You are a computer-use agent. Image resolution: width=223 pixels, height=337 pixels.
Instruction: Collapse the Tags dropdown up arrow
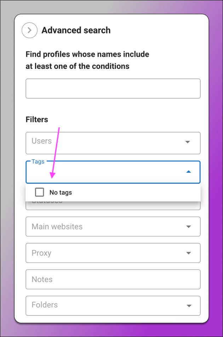click(188, 171)
